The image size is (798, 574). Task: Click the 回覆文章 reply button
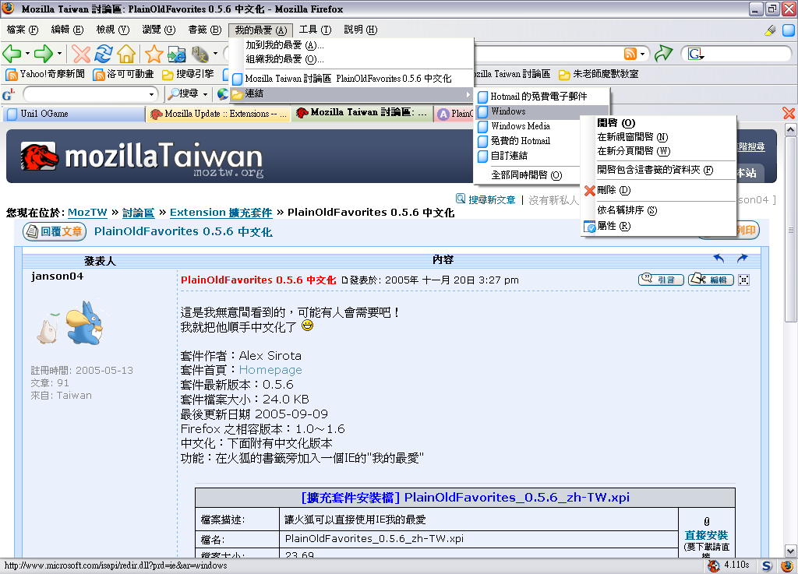(54, 231)
